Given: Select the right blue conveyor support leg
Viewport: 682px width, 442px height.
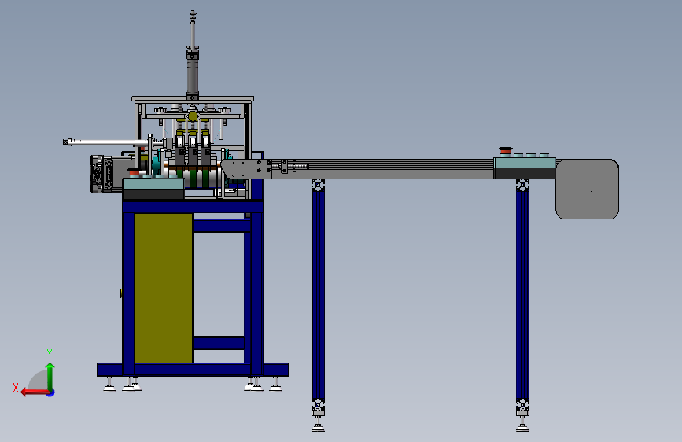Looking at the screenshot, I should click(522, 293).
